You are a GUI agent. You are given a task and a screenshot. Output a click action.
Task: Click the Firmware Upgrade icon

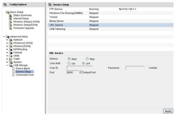coord(10,28)
